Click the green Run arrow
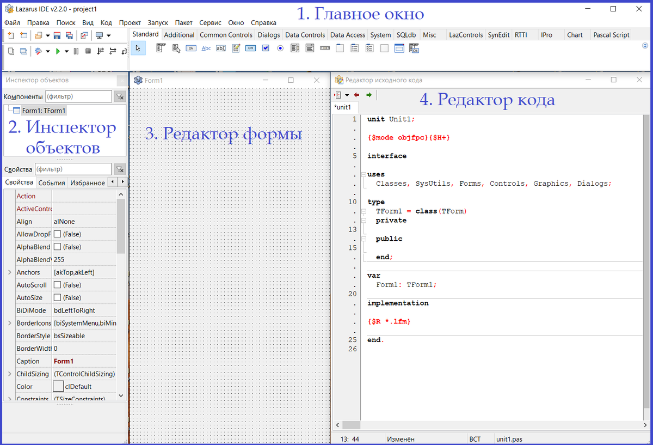Viewport: 653px width, 445px height. [x=58, y=51]
